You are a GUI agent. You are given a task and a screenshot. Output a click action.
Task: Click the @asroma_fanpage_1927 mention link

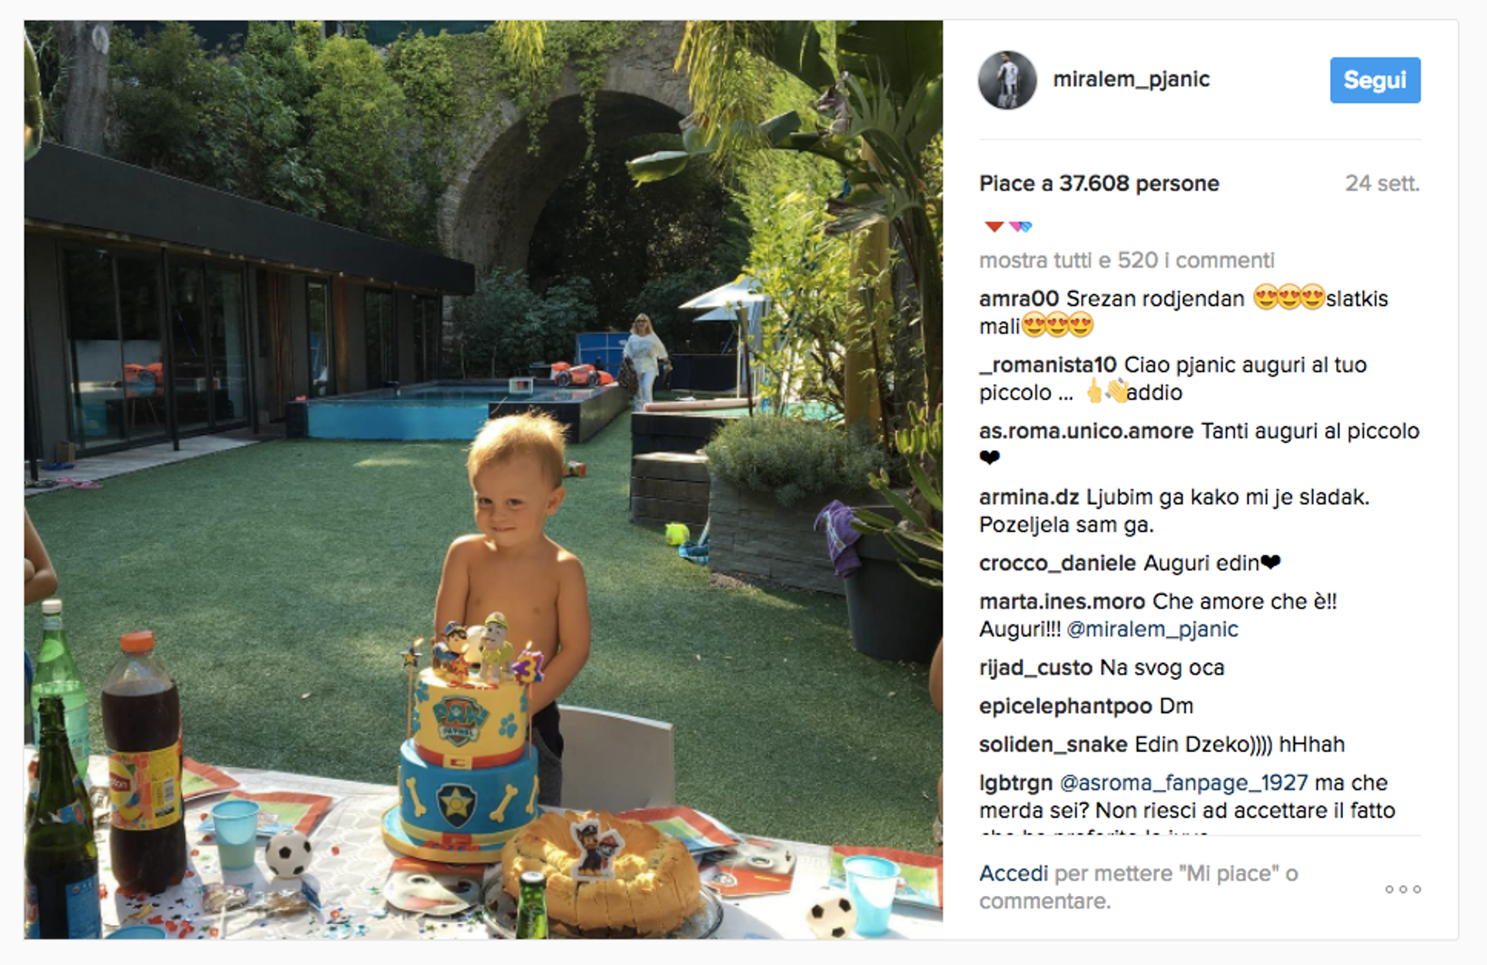1183,783
